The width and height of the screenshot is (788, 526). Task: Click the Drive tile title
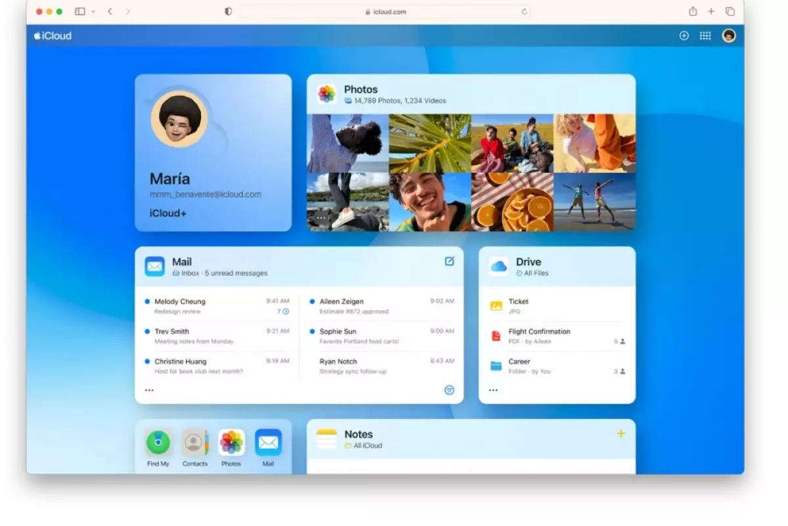coord(529,261)
